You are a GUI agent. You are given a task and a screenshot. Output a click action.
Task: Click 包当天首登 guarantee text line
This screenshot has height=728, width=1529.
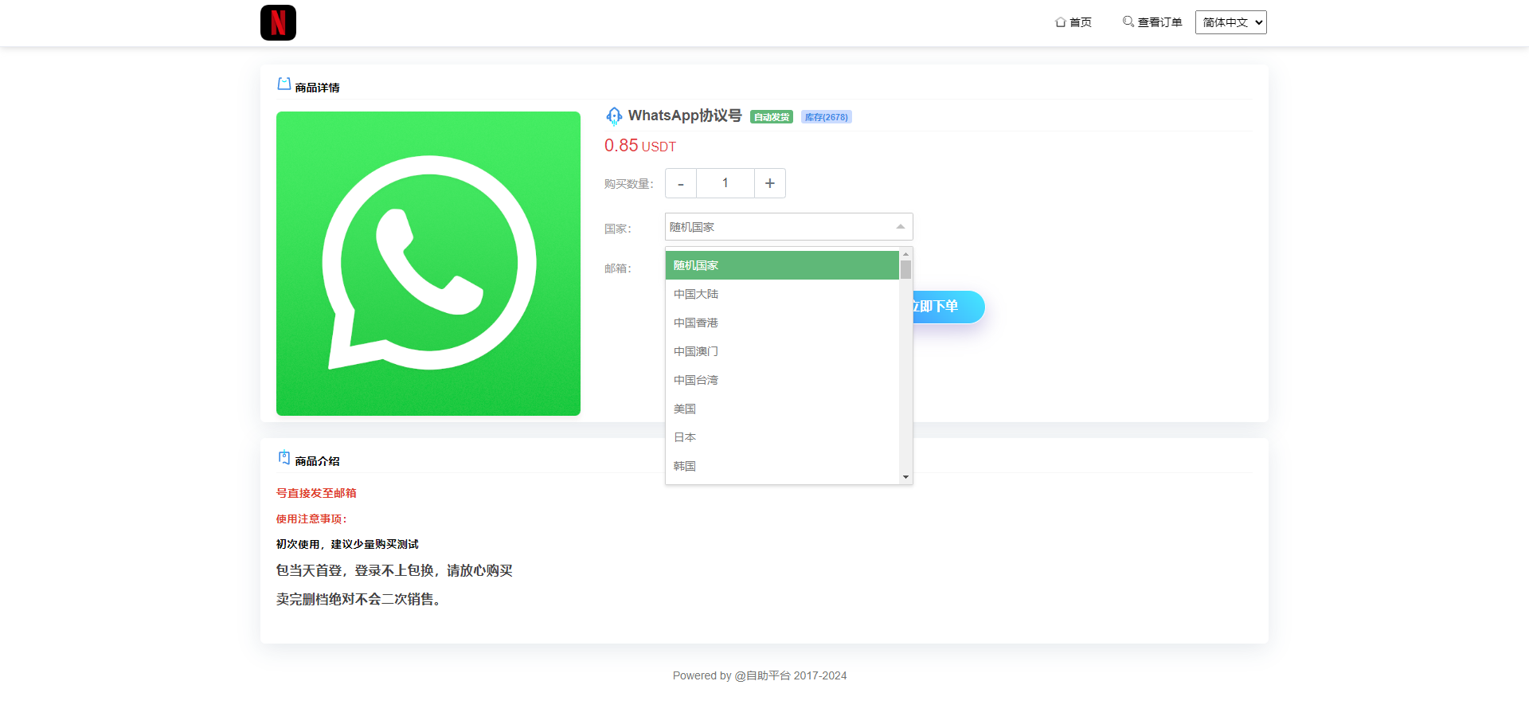click(394, 570)
